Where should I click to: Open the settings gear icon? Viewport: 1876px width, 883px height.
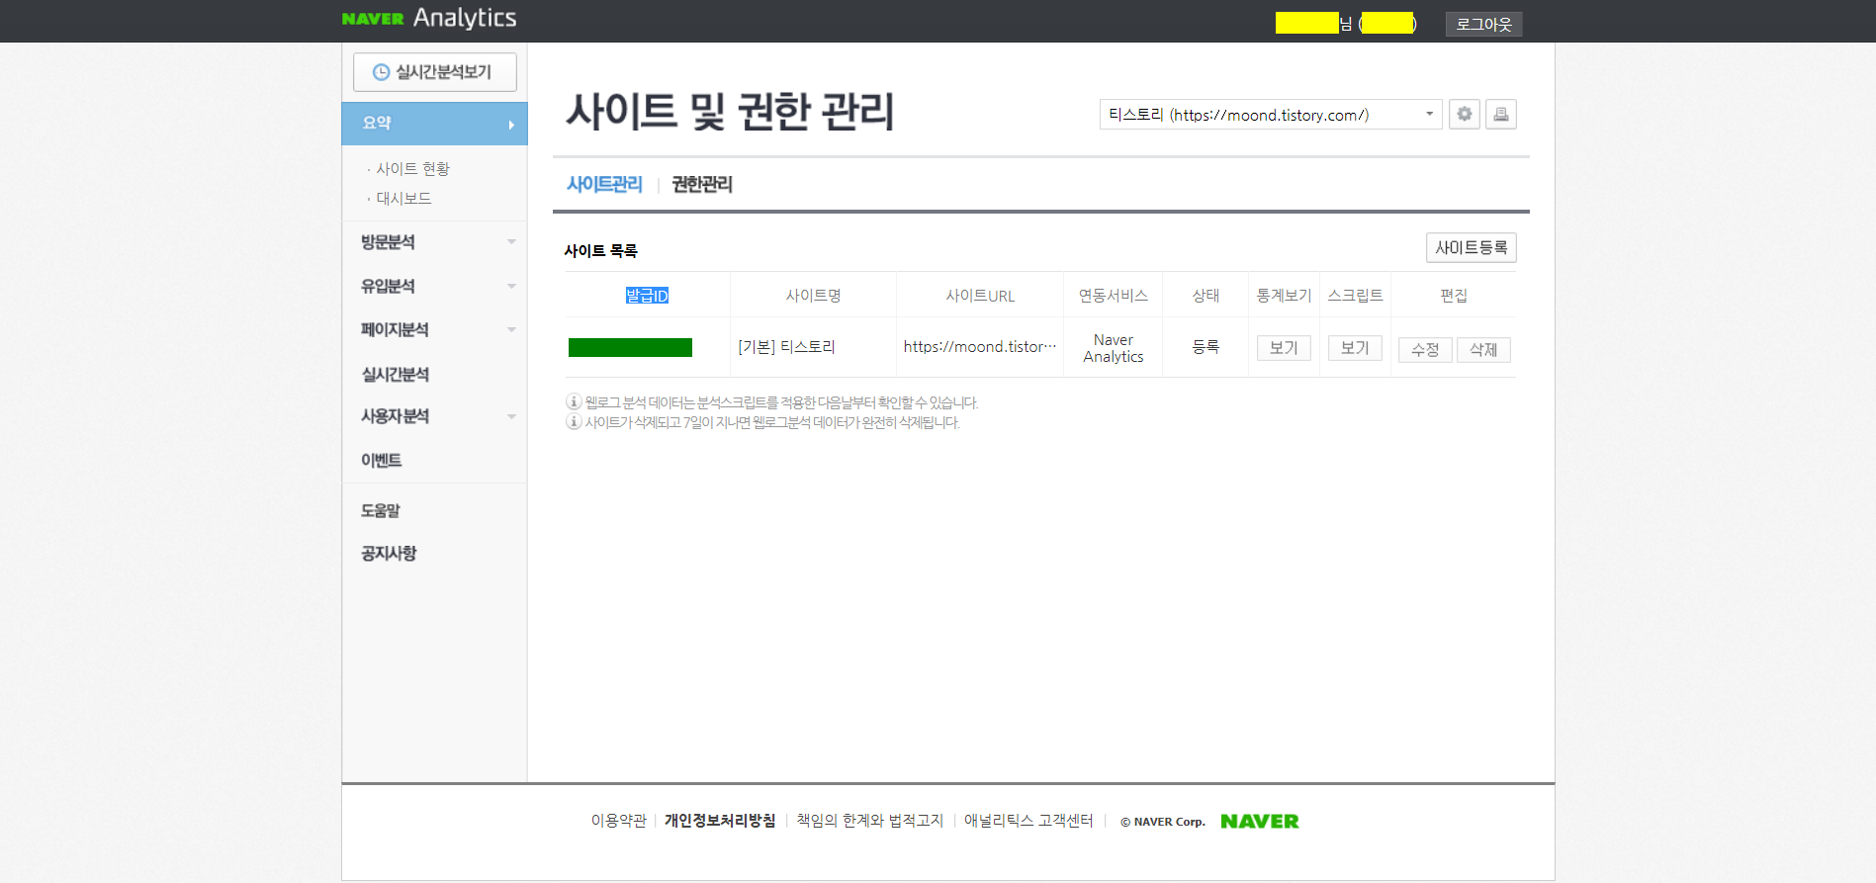[x=1465, y=115]
